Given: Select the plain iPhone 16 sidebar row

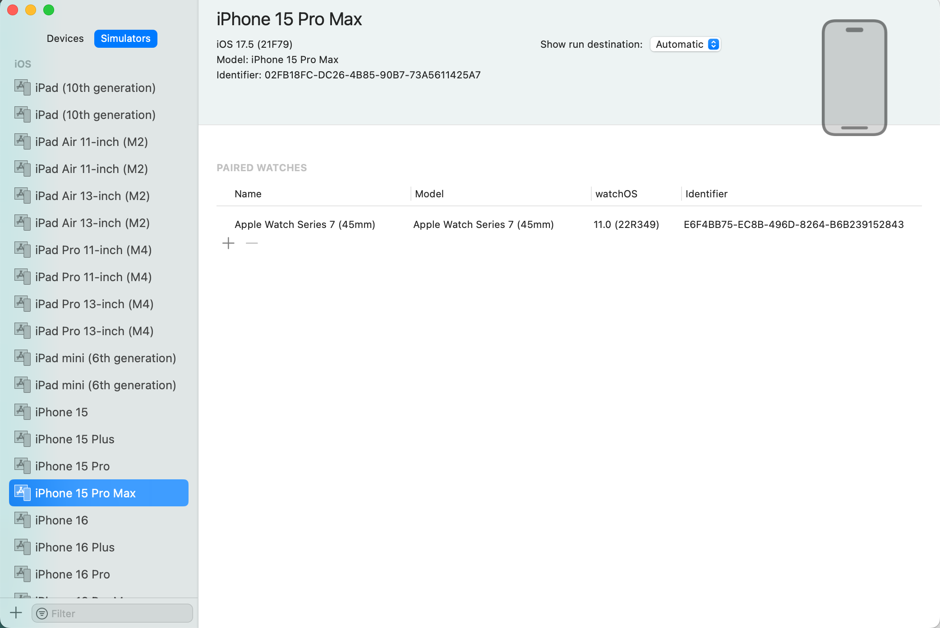Looking at the screenshot, I should (x=99, y=520).
